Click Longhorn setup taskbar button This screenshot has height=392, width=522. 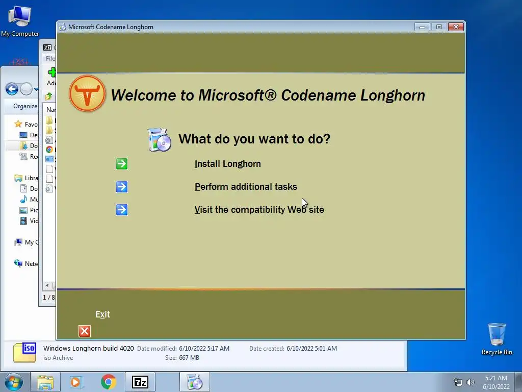195,382
